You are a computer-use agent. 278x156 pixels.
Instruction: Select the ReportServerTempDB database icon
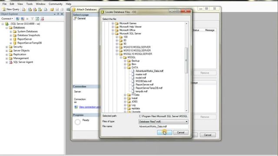coord(15,43)
